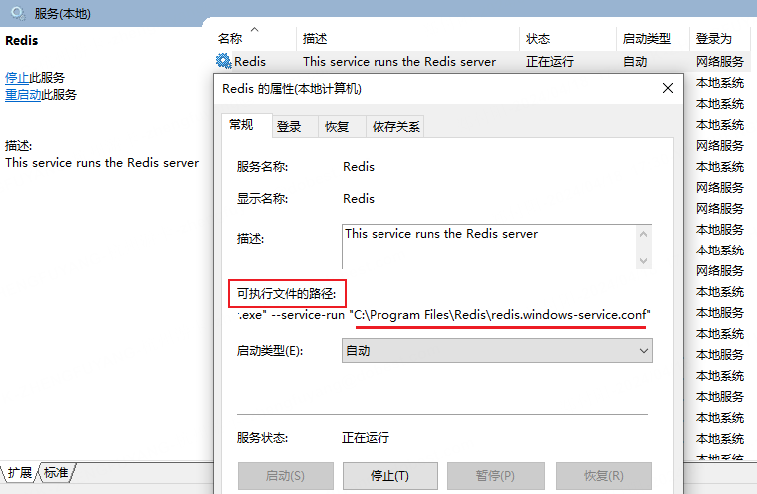Click the 停止(T) button
This screenshot has width=757, height=494.
coord(390,476)
